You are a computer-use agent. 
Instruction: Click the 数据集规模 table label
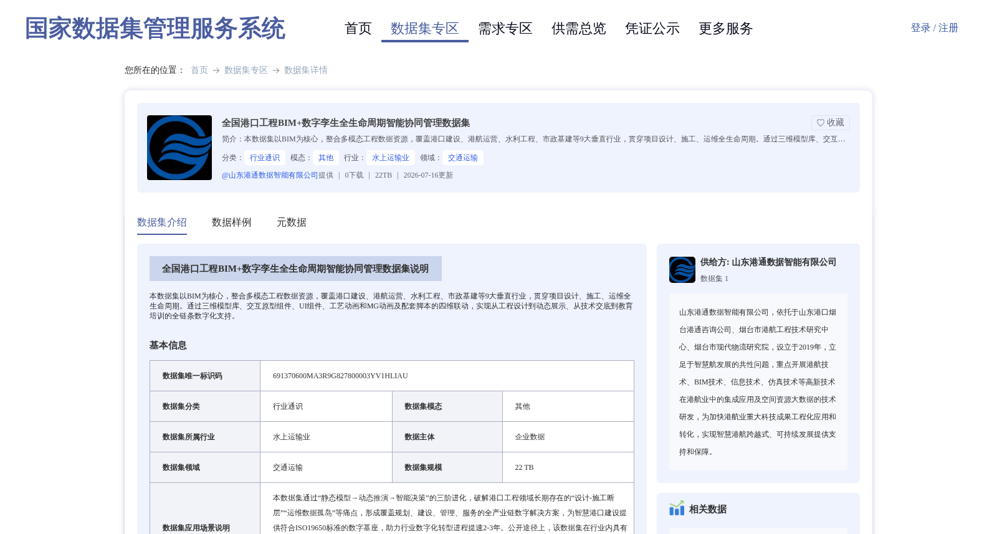423,467
